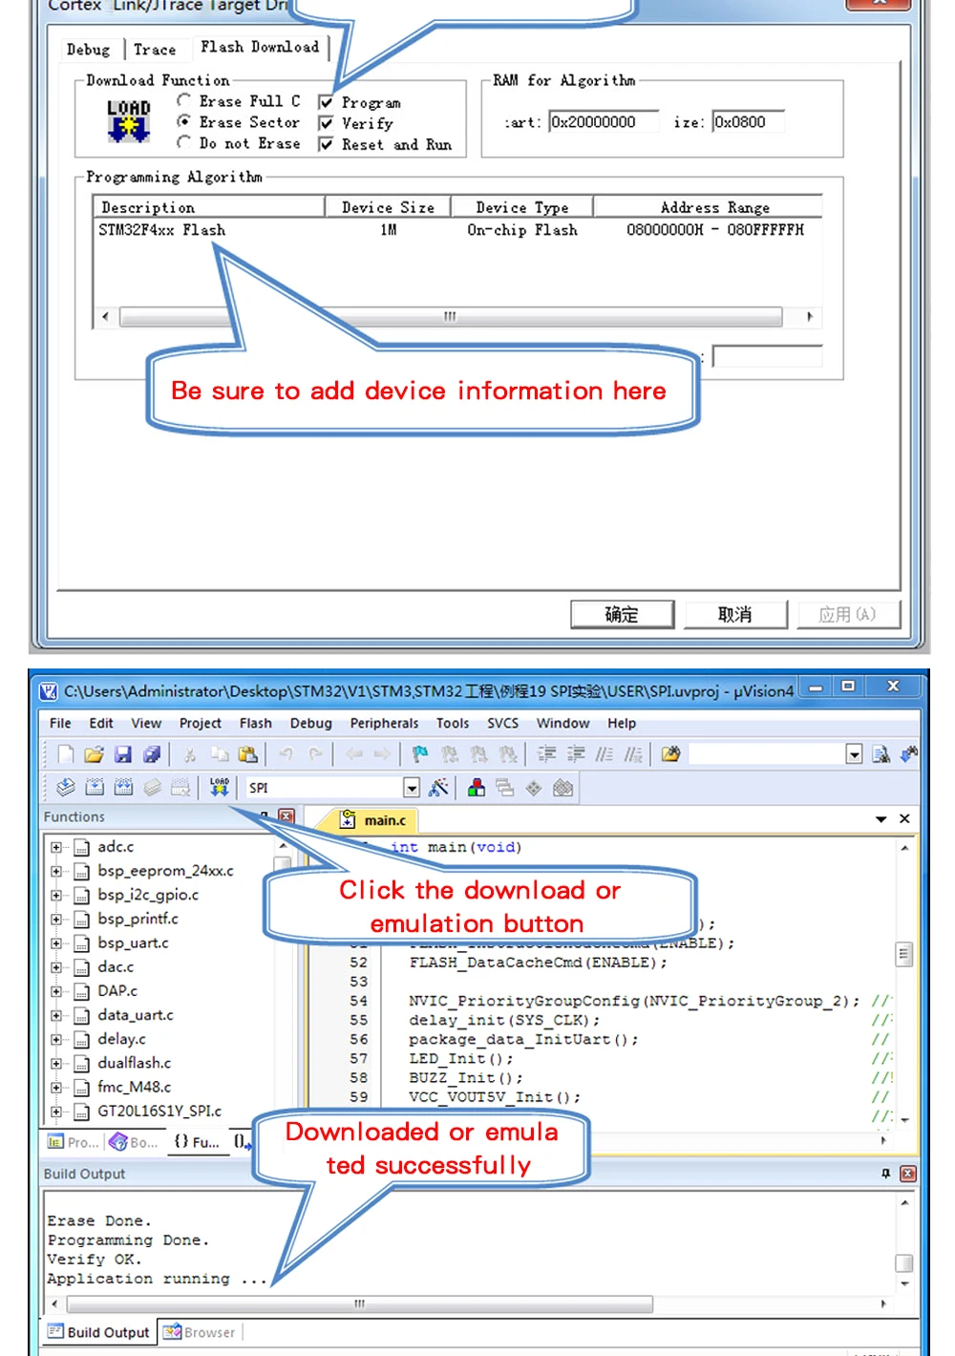Expand the DAP.c tree node
Screen dimensions: 955x1356
coord(56,991)
